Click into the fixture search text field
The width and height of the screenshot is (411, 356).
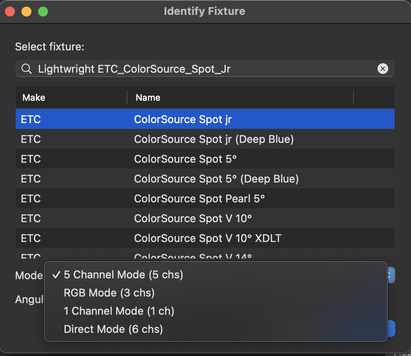point(198,69)
